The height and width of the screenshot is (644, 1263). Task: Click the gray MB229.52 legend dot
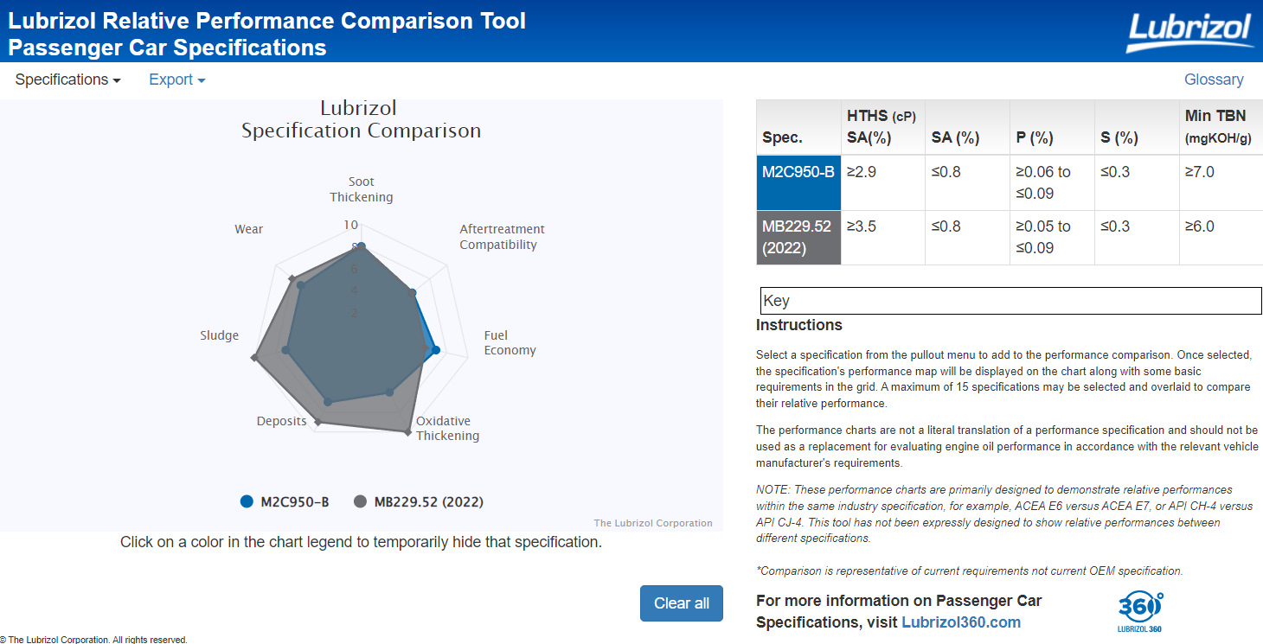pos(360,501)
